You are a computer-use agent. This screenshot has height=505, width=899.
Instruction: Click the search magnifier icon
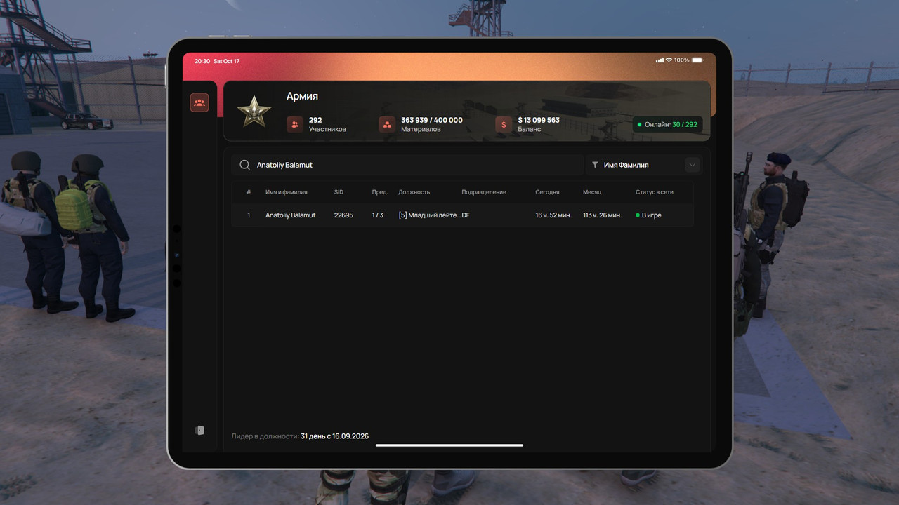coord(244,165)
